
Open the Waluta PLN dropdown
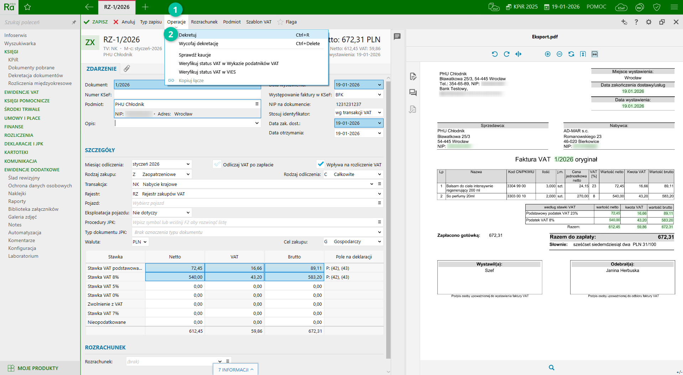tap(145, 242)
